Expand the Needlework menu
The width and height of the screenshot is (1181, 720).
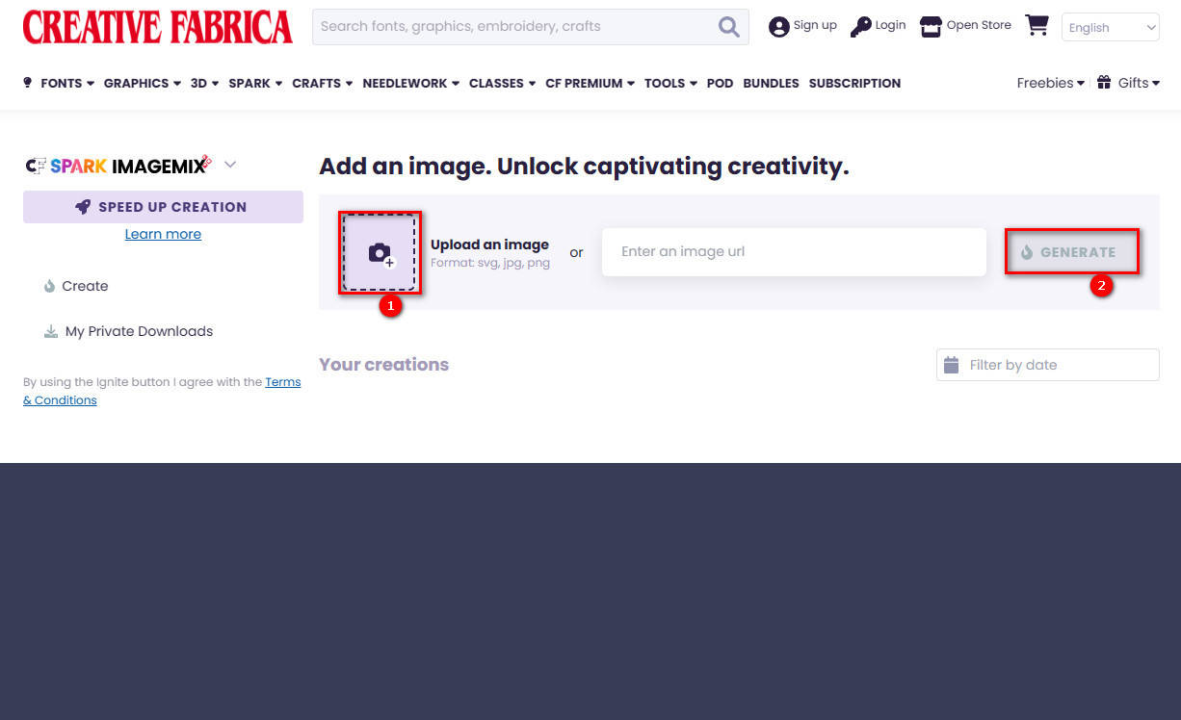[x=411, y=83]
